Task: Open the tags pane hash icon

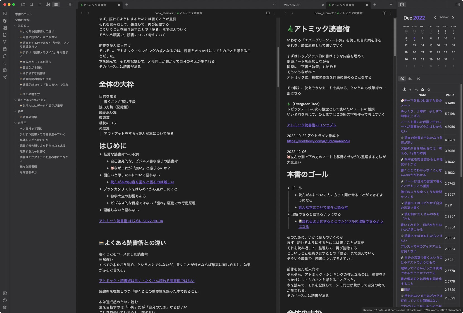Action: coord(39,4)
